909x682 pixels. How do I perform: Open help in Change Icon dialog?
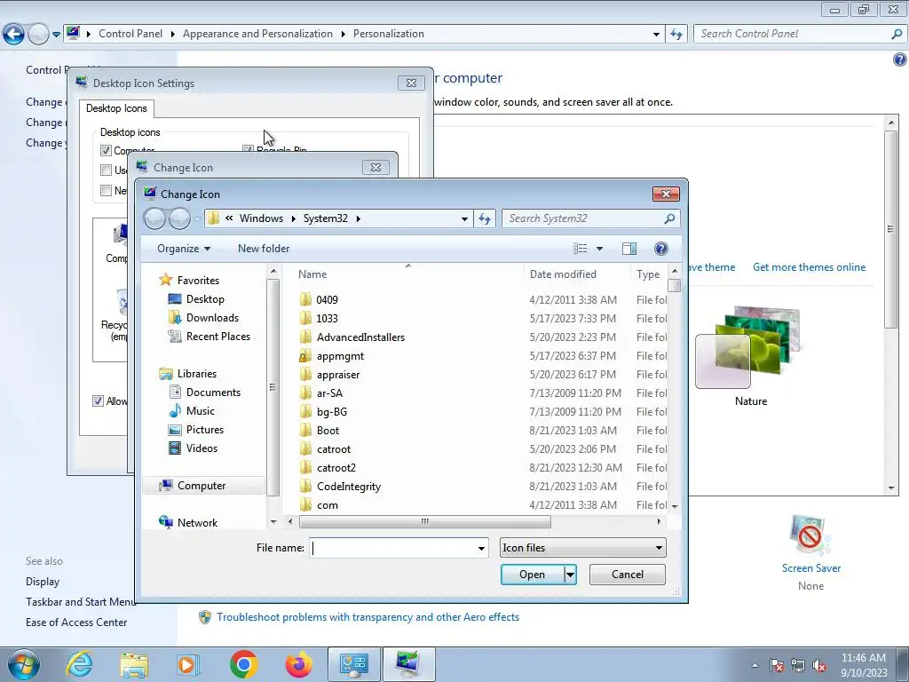tap(660, 249)
